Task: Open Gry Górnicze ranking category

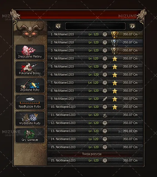Action: click(x=30, y=136)
